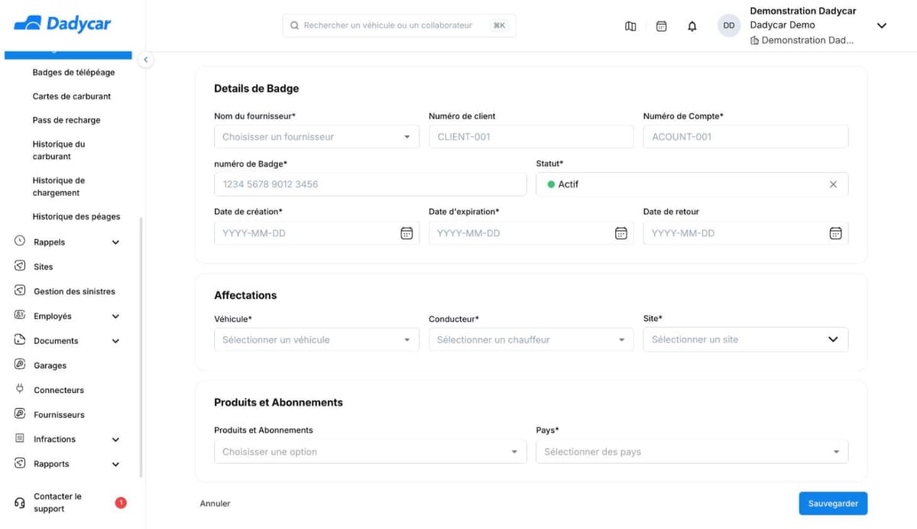
Task: Click the Gestion des sinistres icon
Action: [x=20, y=290]
